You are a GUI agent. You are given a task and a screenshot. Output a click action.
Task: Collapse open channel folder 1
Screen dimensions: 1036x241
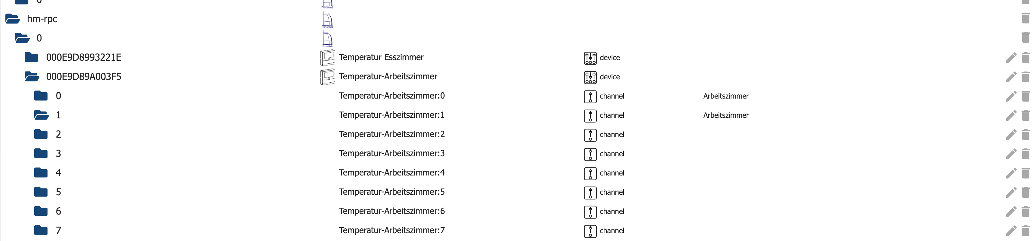tap(41, 115)
